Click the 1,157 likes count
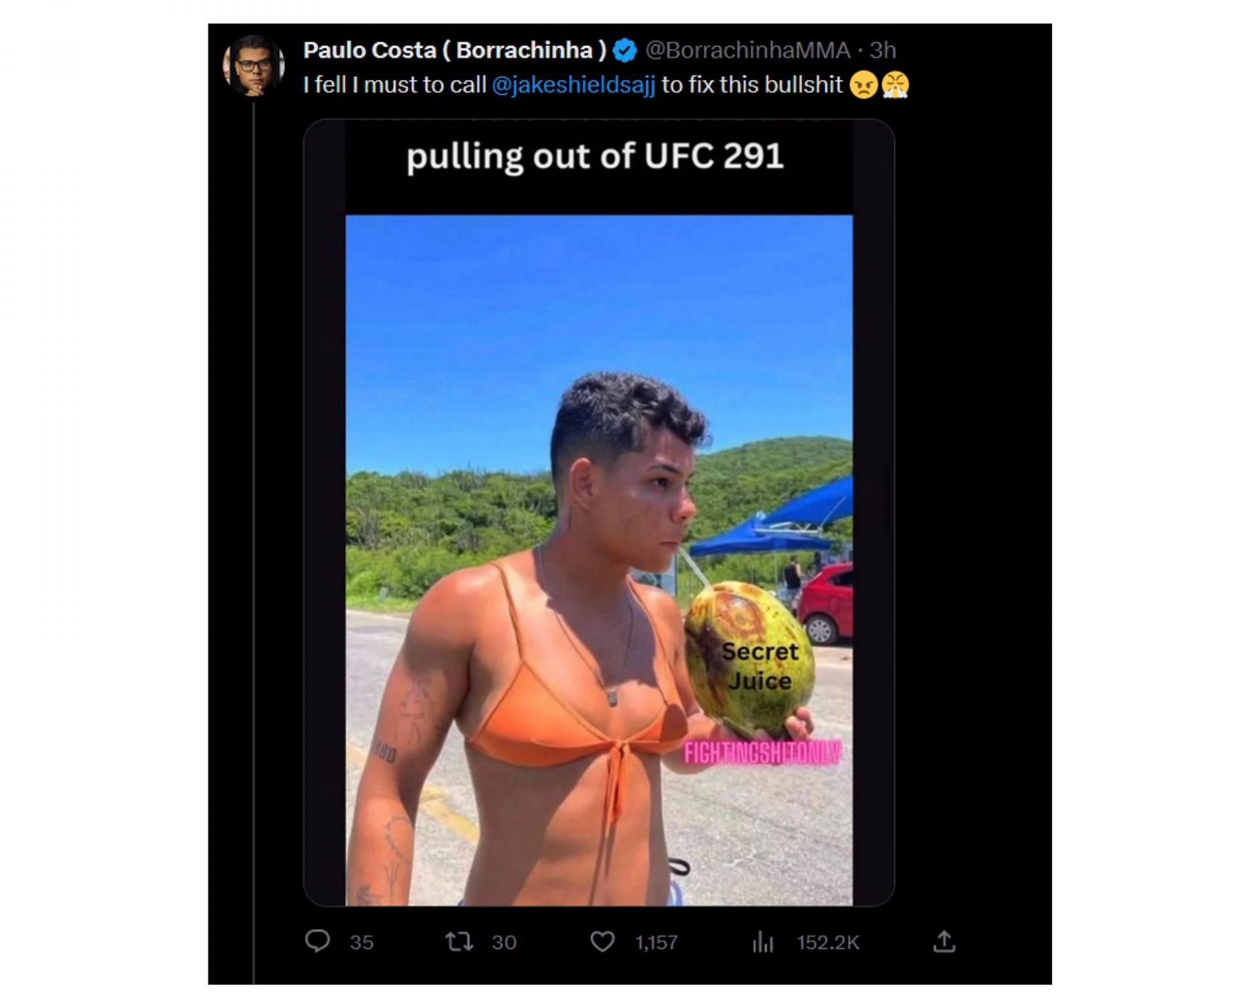The height and width of the screenshot is (1008, 1260). pos(656,942)
